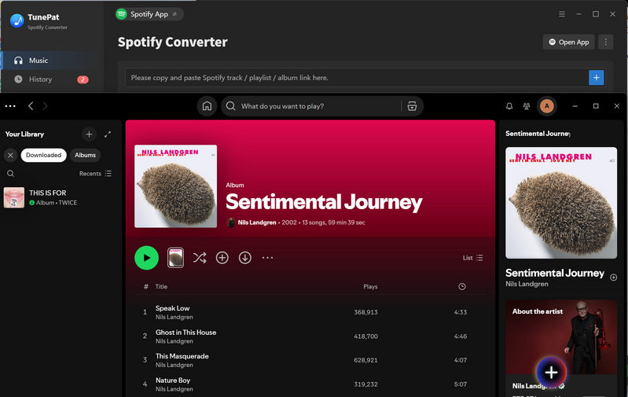Image resolution: width=628 pixels, height=397 pixels.
Task: Click the THIS IS FOR album cover thumbnail
Action: pyautogui.click(x=14, y=197)
